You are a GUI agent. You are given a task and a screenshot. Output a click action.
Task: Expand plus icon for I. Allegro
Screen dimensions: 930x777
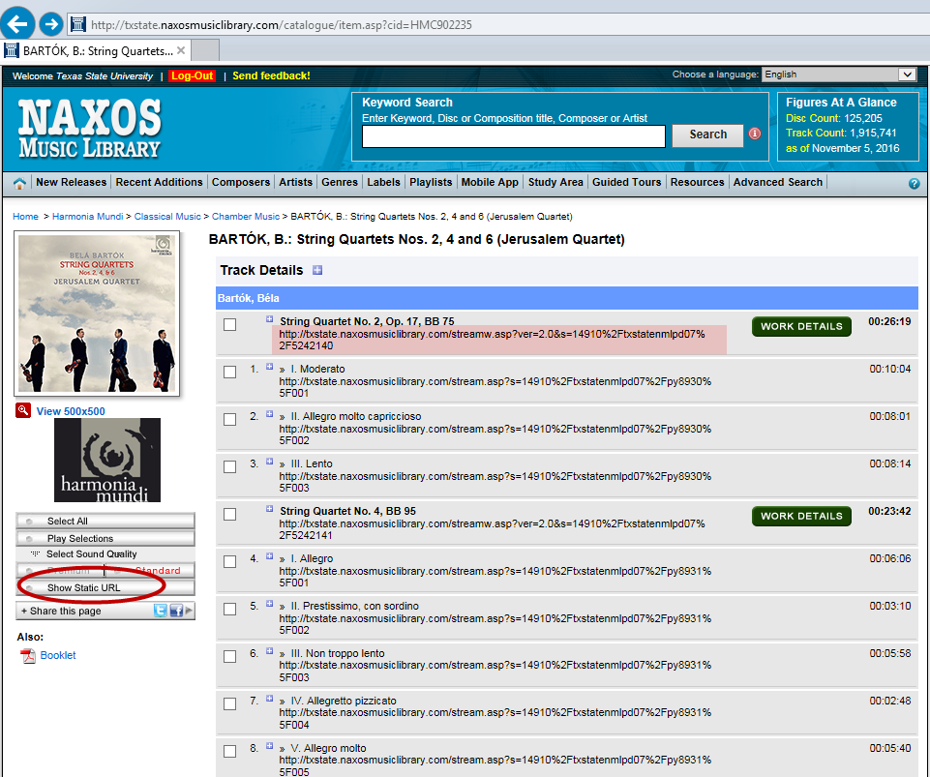tap(269, 556)
